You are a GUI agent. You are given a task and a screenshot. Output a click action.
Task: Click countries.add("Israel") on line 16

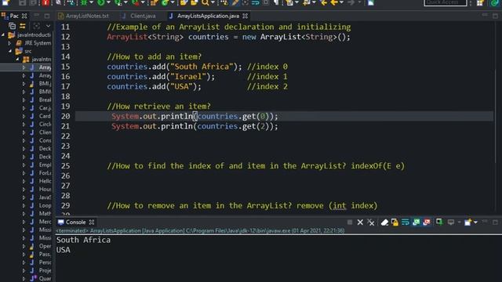point(161,77)
